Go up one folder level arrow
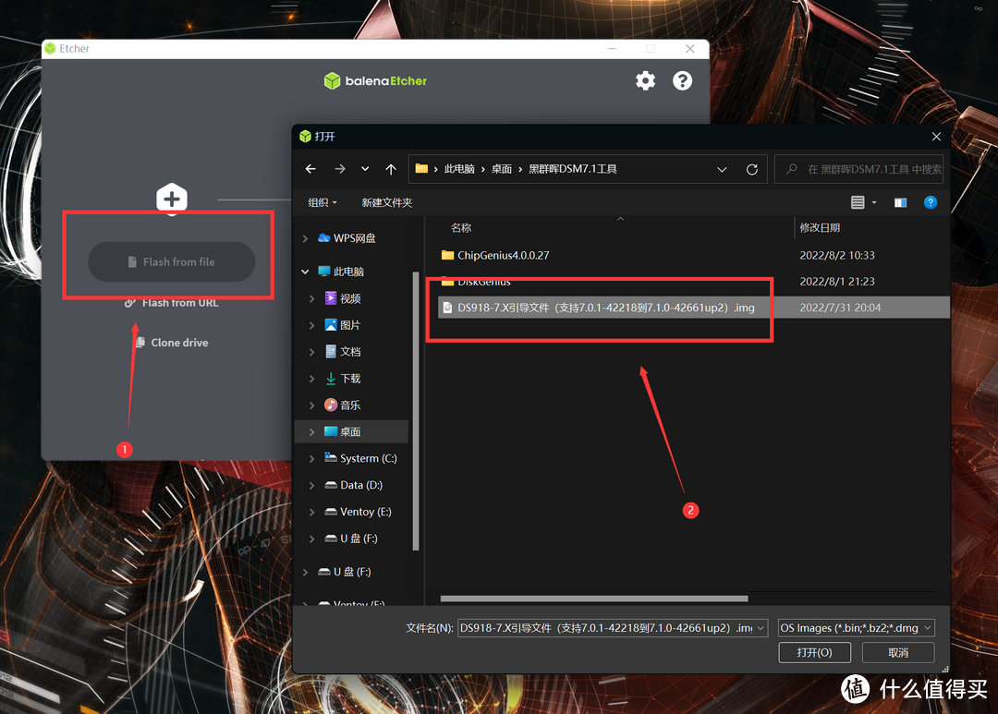998x714 pixels. coord(391,169)
